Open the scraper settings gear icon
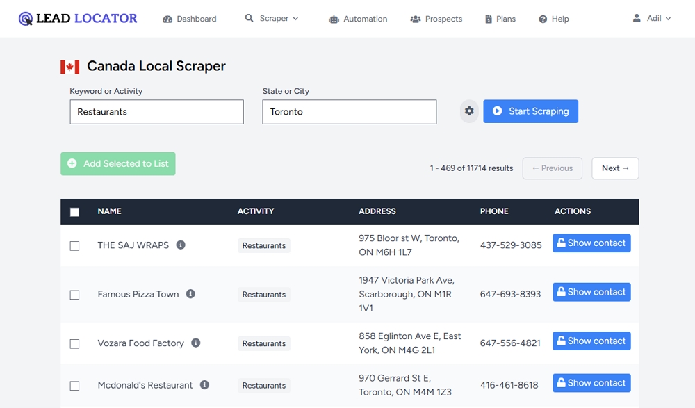This screenshot has width=695, height=408. pos(469,111)
